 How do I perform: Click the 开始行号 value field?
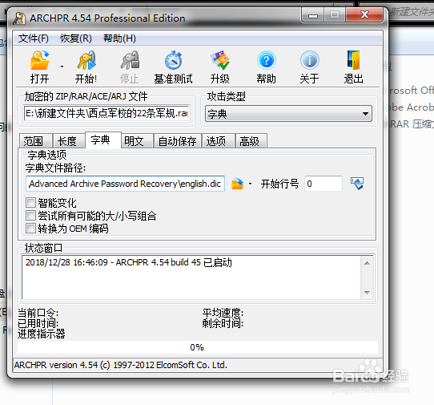tap(323, 184)
